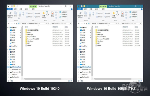Collapse the ribbon in Build 10586 window
Screen dimensions: 150x96
(x=139, y=9)
